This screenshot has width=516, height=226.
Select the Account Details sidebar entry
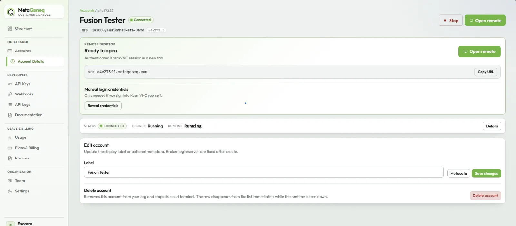click(x=35, y=61)
